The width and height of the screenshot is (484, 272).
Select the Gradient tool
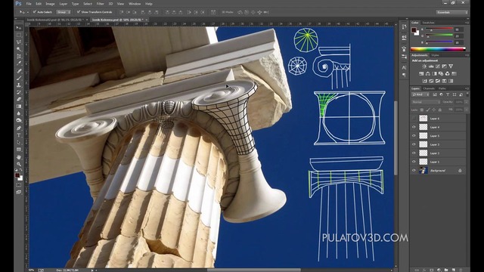pos(19,106)
